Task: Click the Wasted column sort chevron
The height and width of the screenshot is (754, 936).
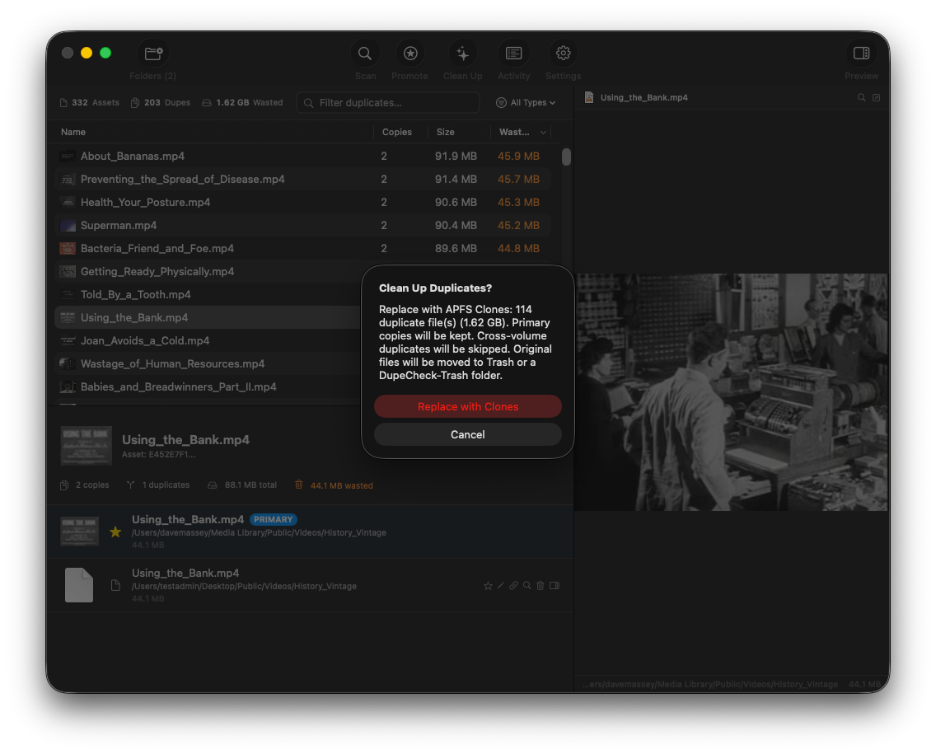Action: click(543, 132)
